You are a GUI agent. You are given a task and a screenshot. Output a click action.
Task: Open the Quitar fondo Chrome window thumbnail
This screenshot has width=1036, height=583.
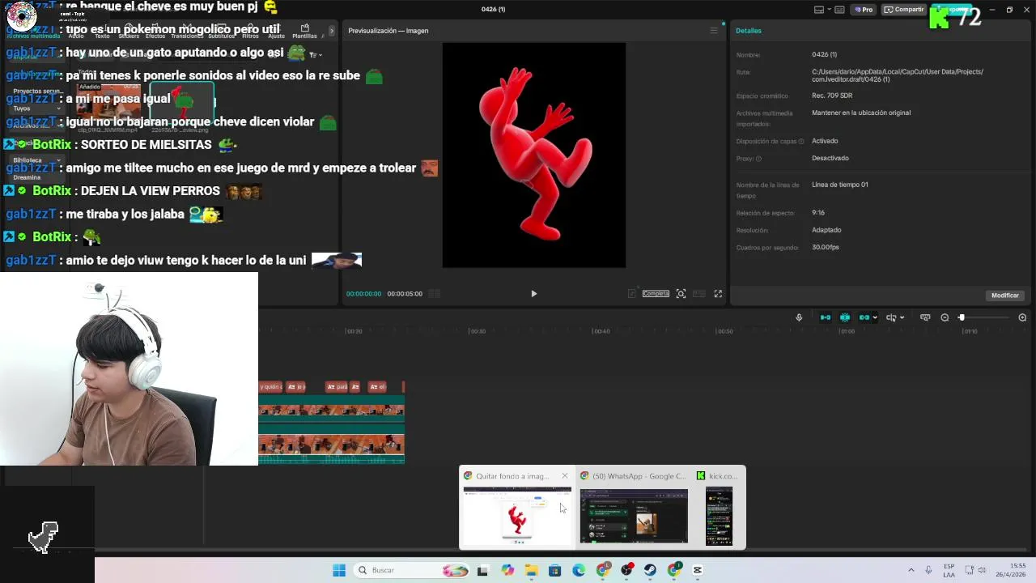517,515
